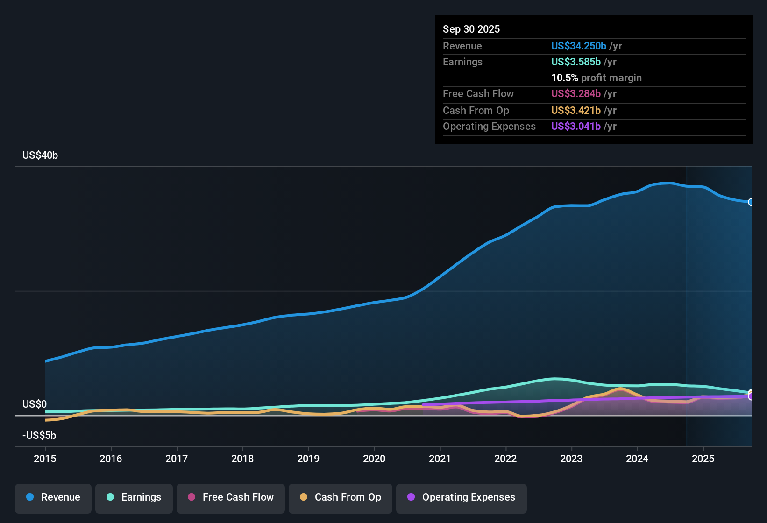
Task: Select the 2020 year label
Action: [x=374, y=459]
